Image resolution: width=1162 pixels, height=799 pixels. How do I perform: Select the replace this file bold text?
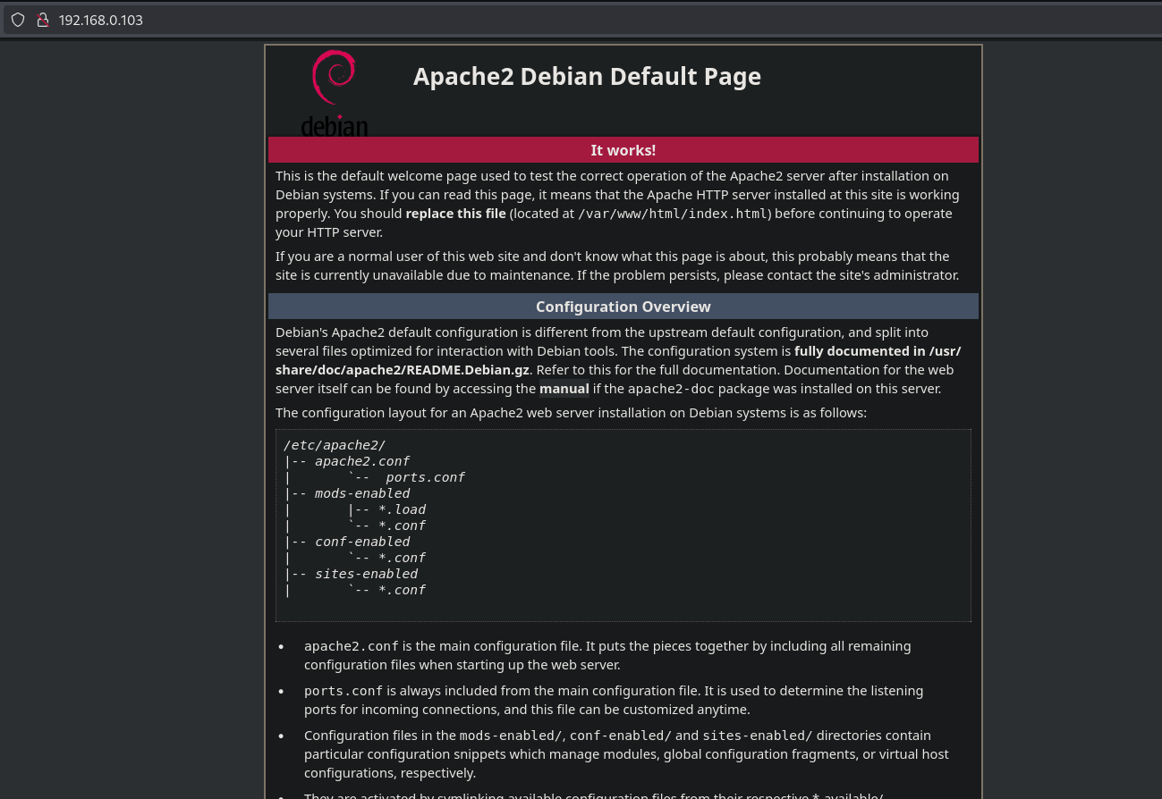(455, 213)
